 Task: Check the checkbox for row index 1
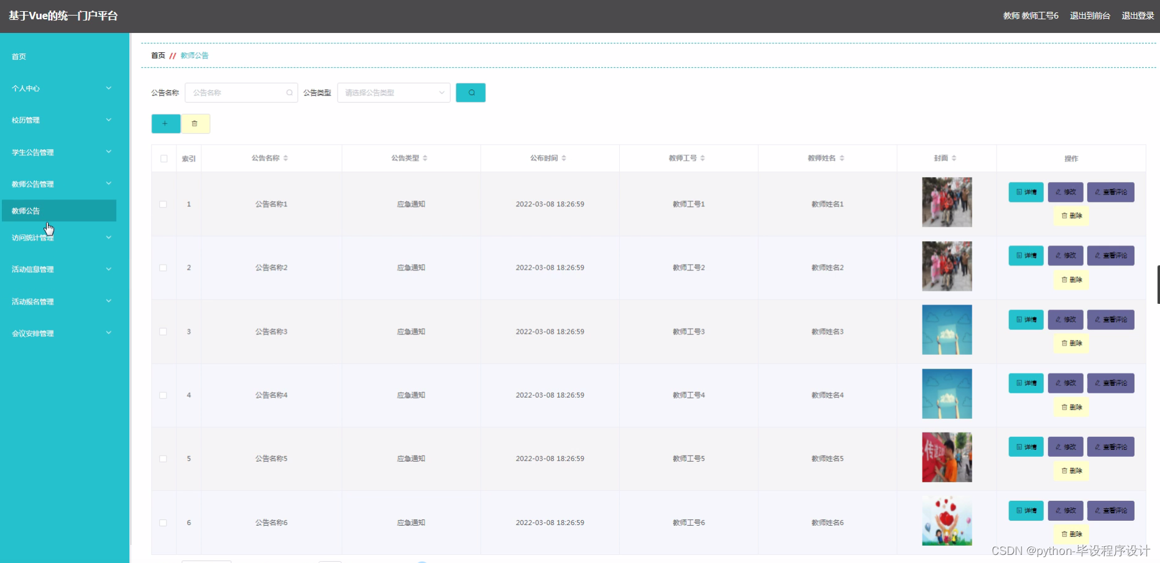coord(163,204)
